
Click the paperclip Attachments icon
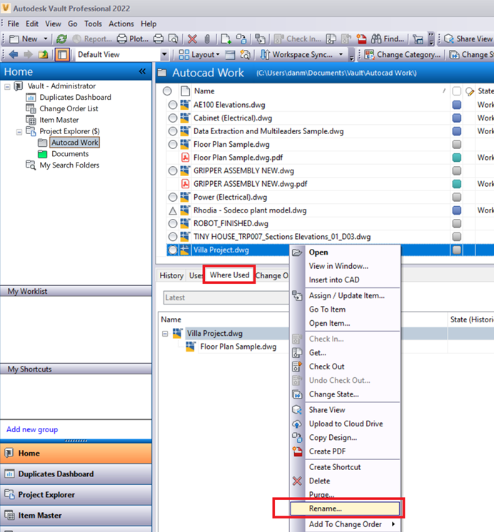click(x=207, y=39)
